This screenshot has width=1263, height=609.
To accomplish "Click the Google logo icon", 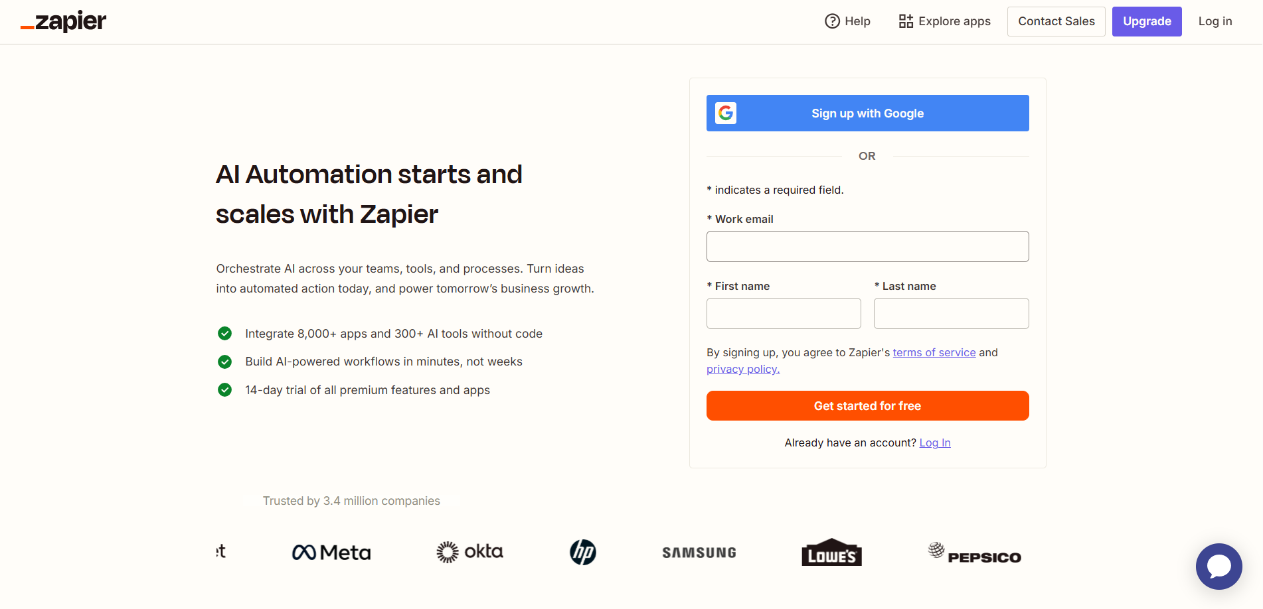I will click(x=726, y=113).
